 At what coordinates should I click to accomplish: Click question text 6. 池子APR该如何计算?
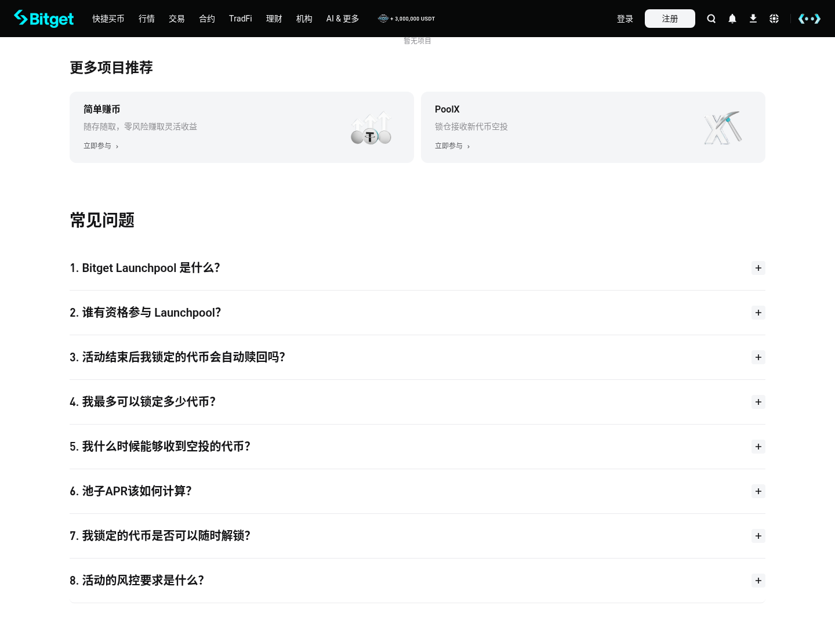tap(130, 491)
